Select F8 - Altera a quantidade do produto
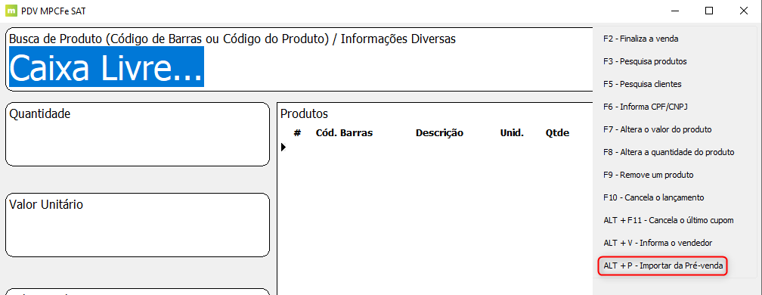 point(668,152)
